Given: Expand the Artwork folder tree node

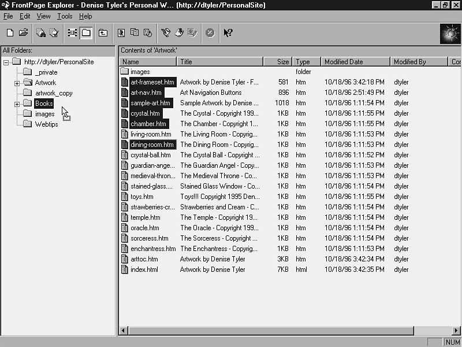Looking at the screenshot, I should [x=17, y=83].
